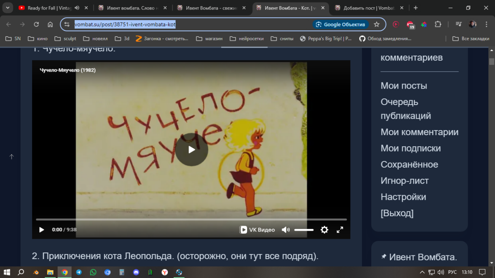Open the media controls toolbar icon
This screenshot has width=495, height=278.
pyautogui.click(x=458, y=24)
